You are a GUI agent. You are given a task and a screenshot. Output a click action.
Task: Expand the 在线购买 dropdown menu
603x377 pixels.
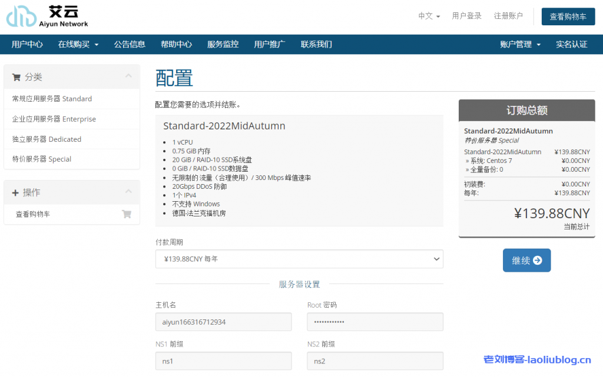pos(78,44)
